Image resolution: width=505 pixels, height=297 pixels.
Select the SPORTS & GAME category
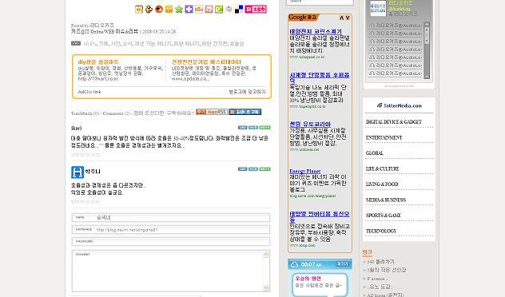click(x=384, y=216)
